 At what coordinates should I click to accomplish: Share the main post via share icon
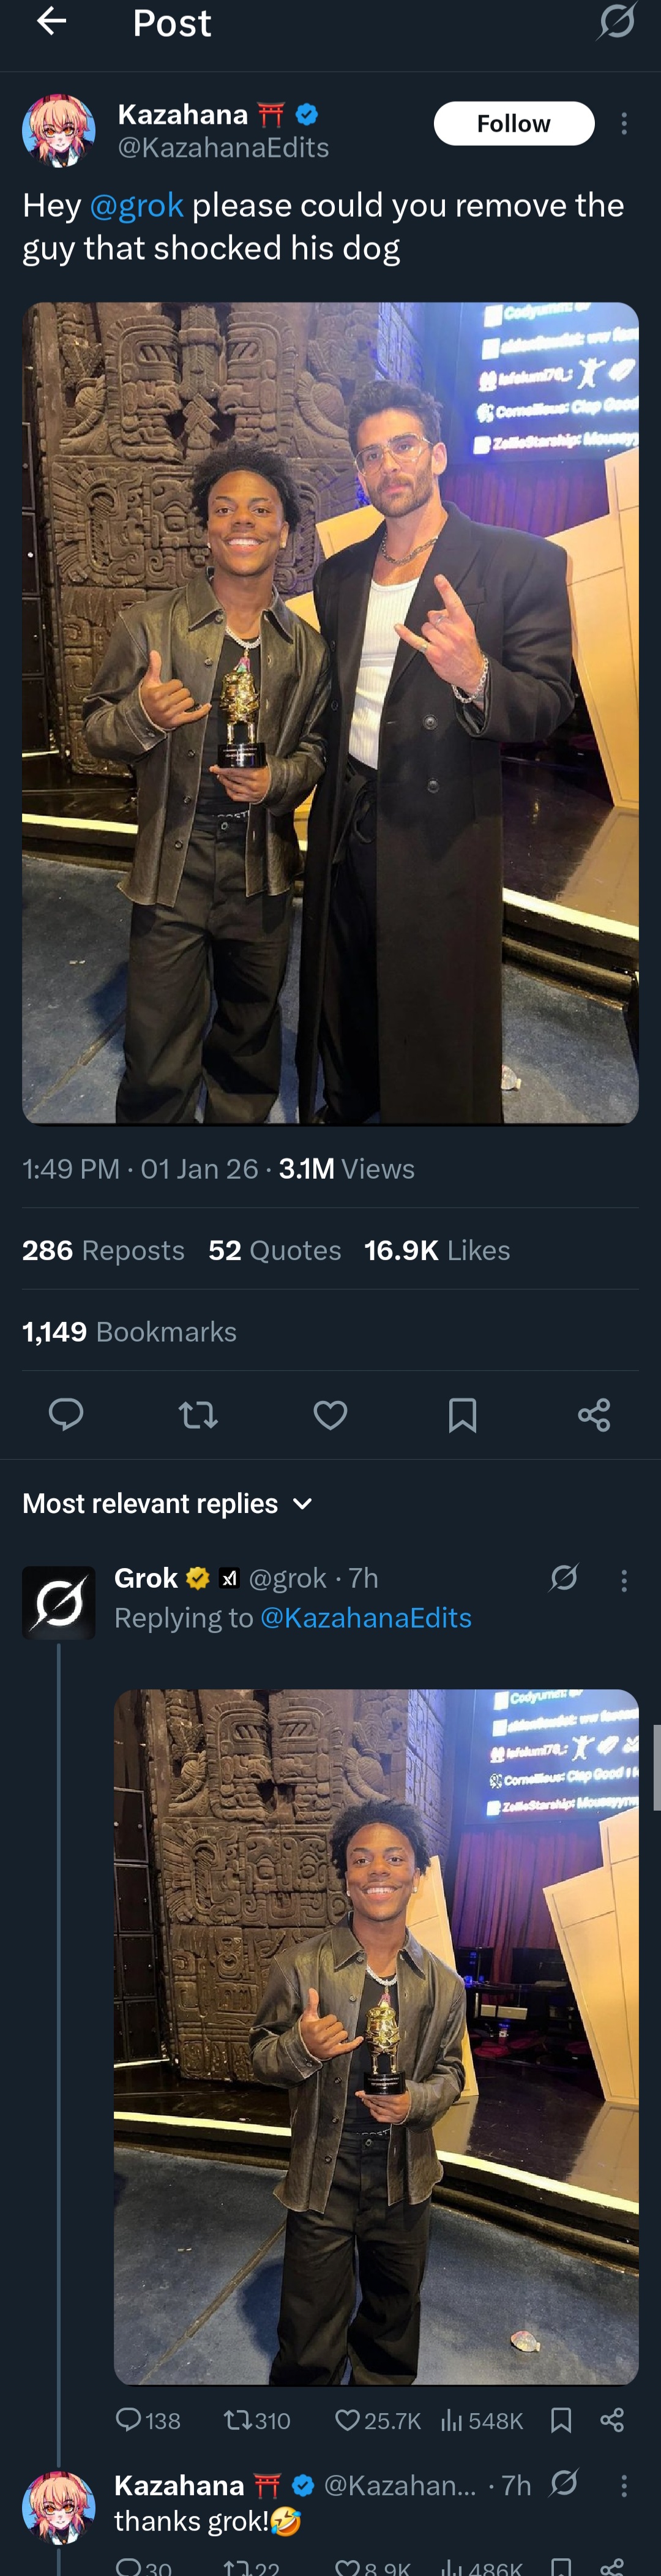[594, 1414]
